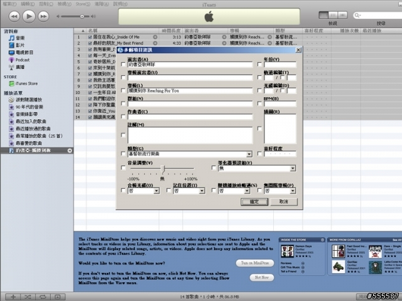Click the Tell a Friend link in MiniStore
402x301 pixels.
pos(288,272)
